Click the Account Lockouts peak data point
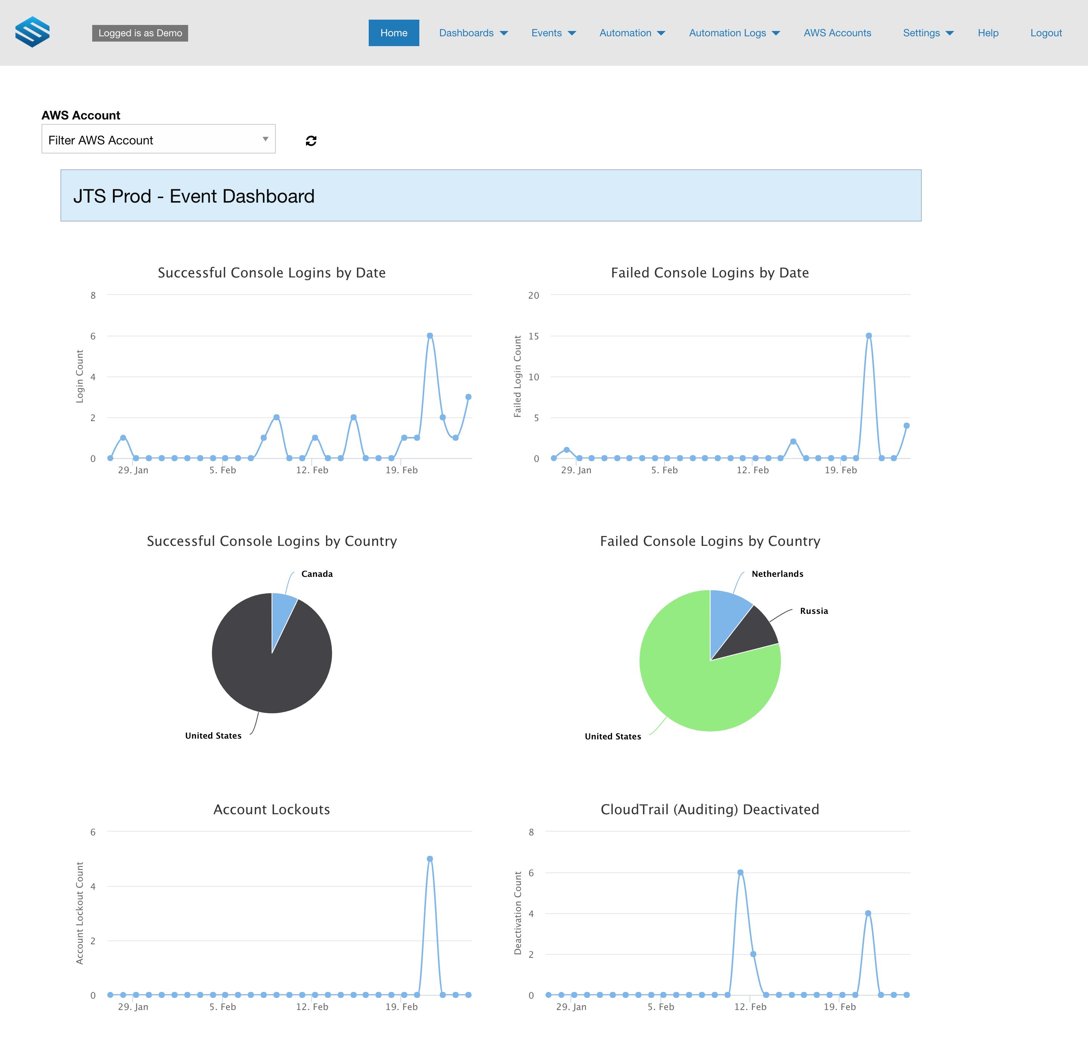 click(x=430, y=859)
